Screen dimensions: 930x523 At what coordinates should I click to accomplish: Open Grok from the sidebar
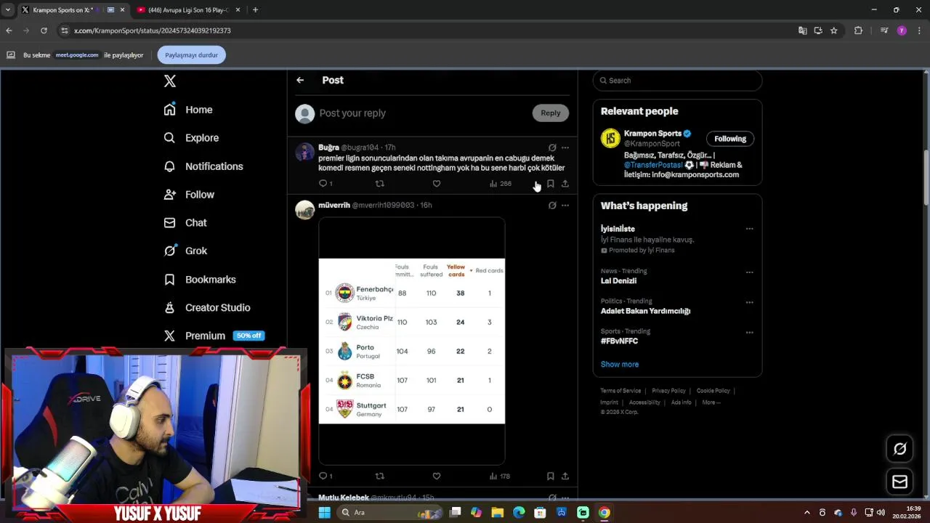(x=186, y=251)
